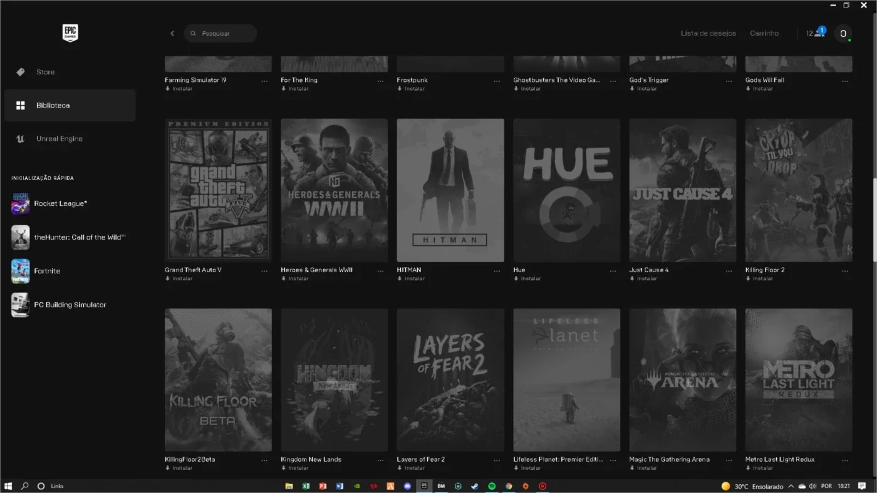This screenshot has height=493, width=877.
Task: Open taskbar search magnifier
Action: pos(25,486)
